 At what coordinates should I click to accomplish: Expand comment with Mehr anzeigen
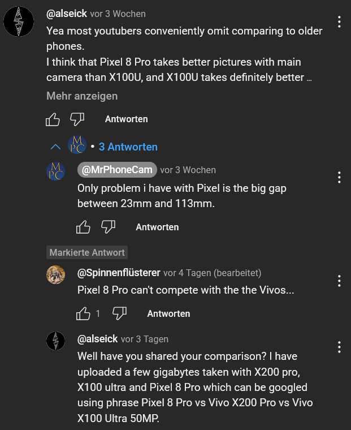pyautogui.click(x=82, y=96)
